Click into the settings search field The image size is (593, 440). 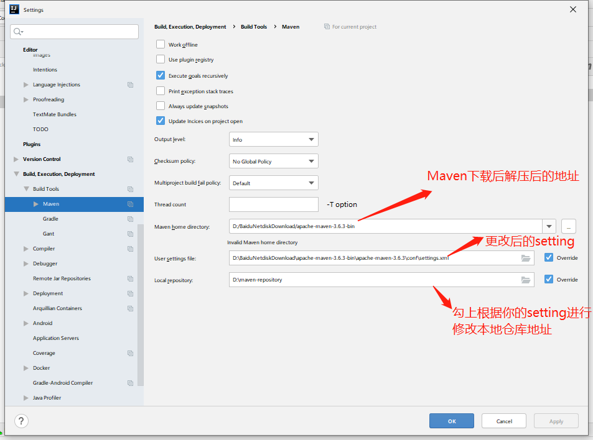[x=74, y=32]
